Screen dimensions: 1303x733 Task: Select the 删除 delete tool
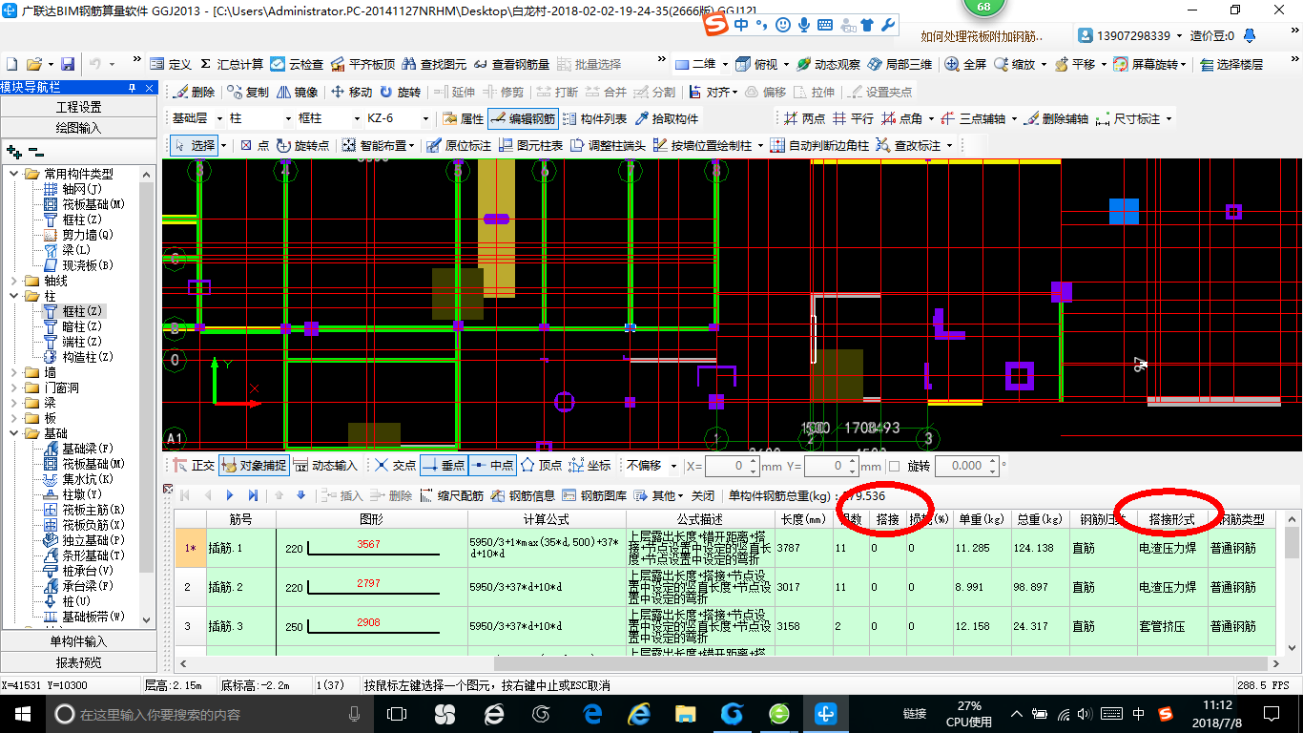click(194, 92)
